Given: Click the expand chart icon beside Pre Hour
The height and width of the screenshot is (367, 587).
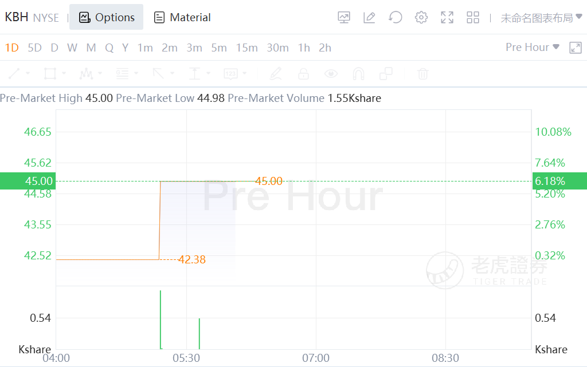Looking at the screenshot, I should (x=576, y=48).
